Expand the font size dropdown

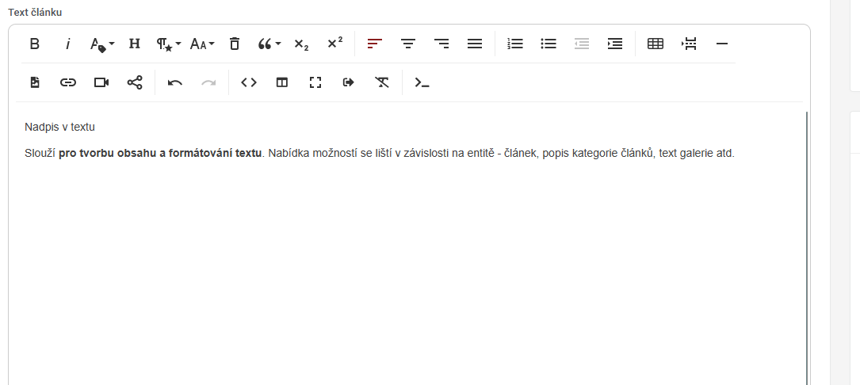[202, 44]
